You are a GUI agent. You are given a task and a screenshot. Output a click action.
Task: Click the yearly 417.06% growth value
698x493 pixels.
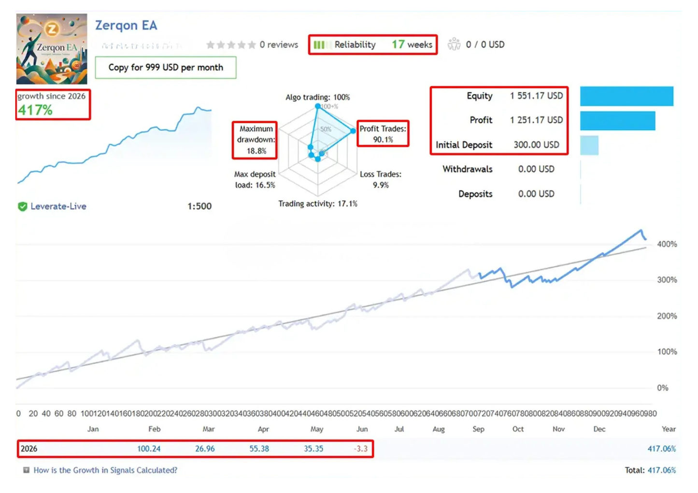tap(662, 449)
